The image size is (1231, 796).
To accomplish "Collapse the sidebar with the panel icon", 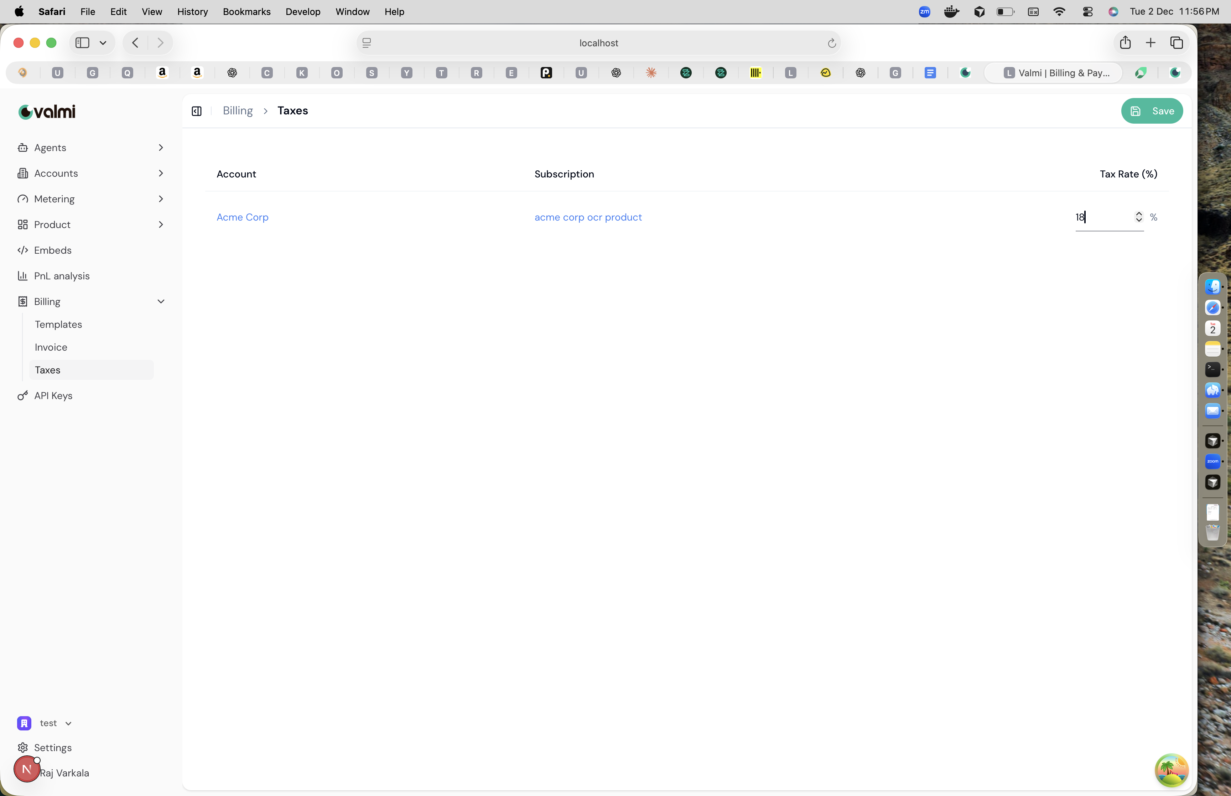I will coord(196,110).
